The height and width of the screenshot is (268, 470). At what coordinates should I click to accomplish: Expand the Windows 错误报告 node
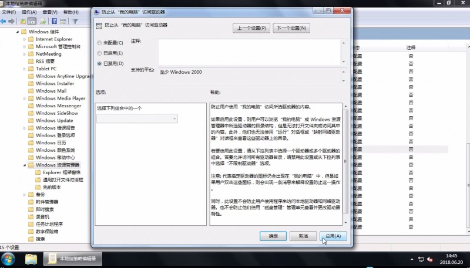[25, 128]
